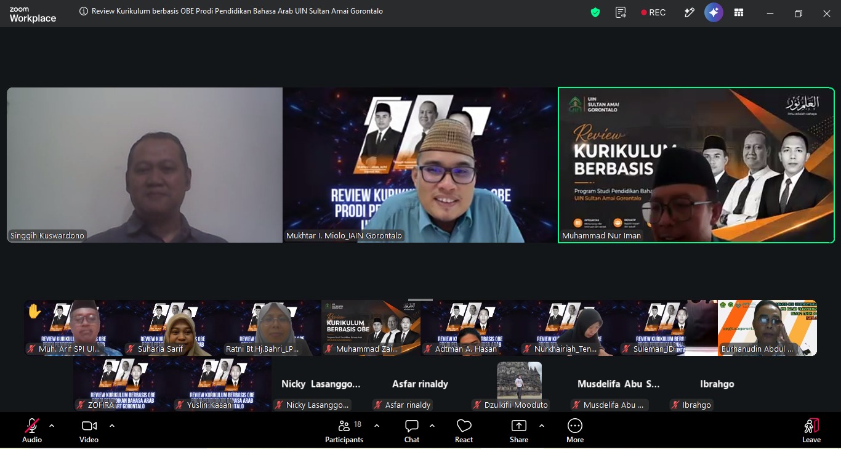Click muted mic icon beside Asfar rinaldy label

pyautogui.click(x=379, y=405)
